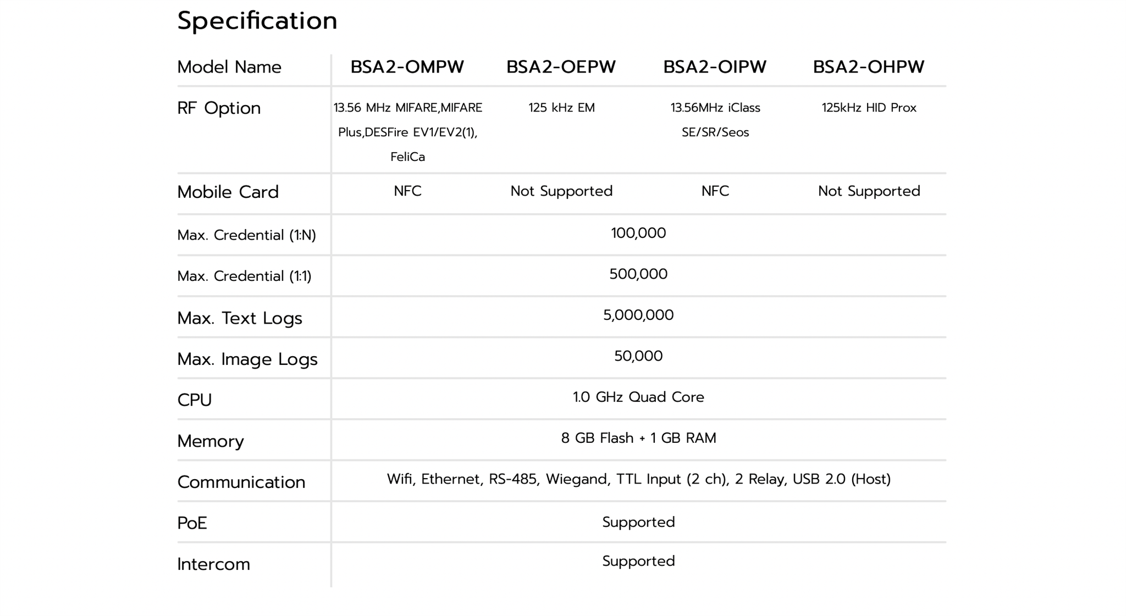
Task: Click the FeliCa text
Action: [407, 157]
